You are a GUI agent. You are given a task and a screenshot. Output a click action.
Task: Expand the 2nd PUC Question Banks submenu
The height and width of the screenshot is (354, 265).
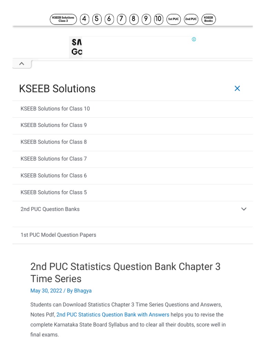pyautogui.click(x=244, y=209)
